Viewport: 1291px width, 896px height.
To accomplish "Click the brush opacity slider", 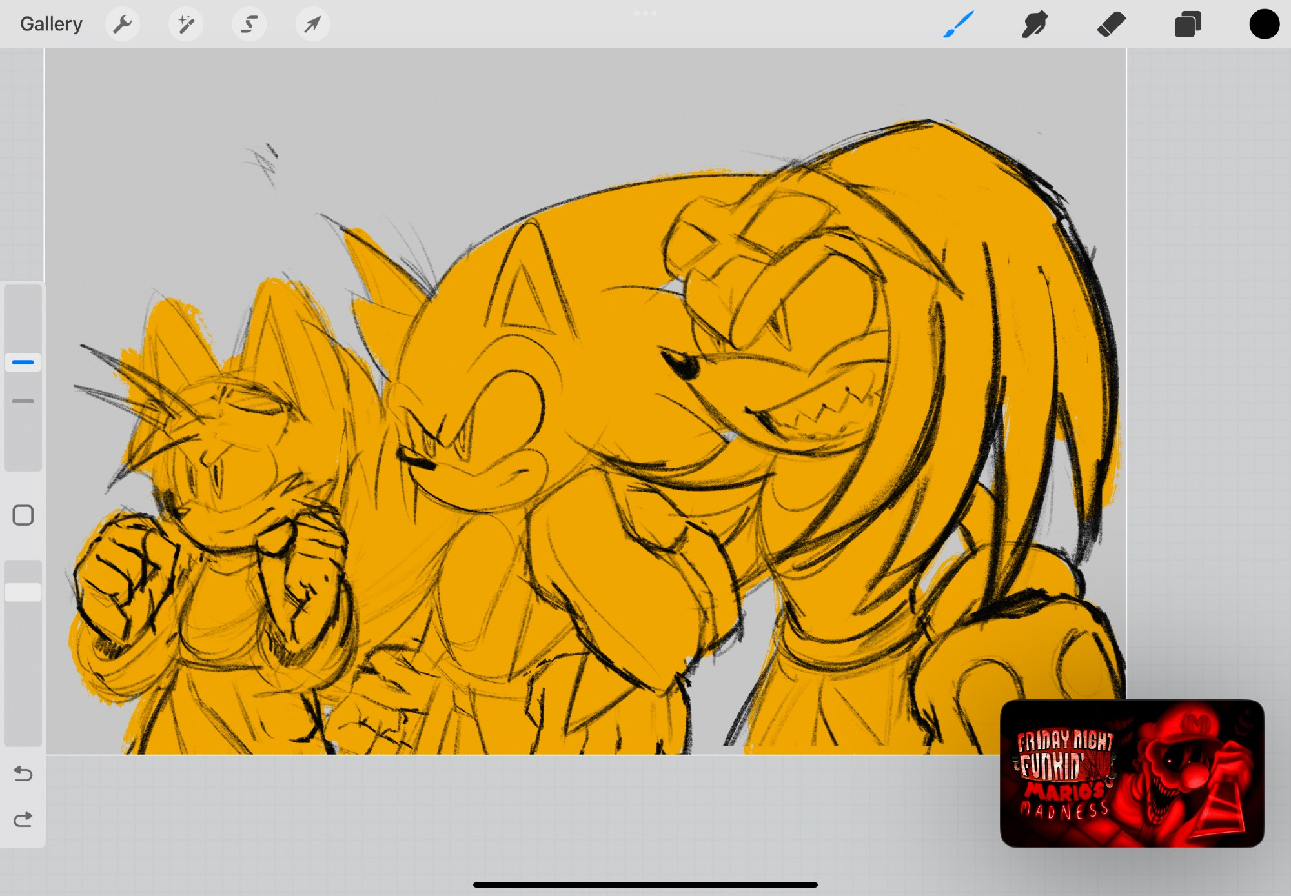I will 23,653.
